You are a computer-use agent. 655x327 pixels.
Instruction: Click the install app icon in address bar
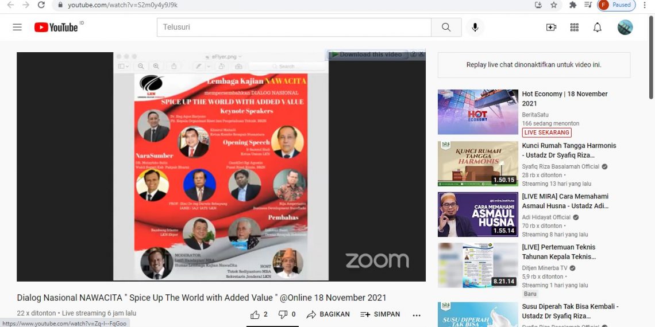point(538,5)
